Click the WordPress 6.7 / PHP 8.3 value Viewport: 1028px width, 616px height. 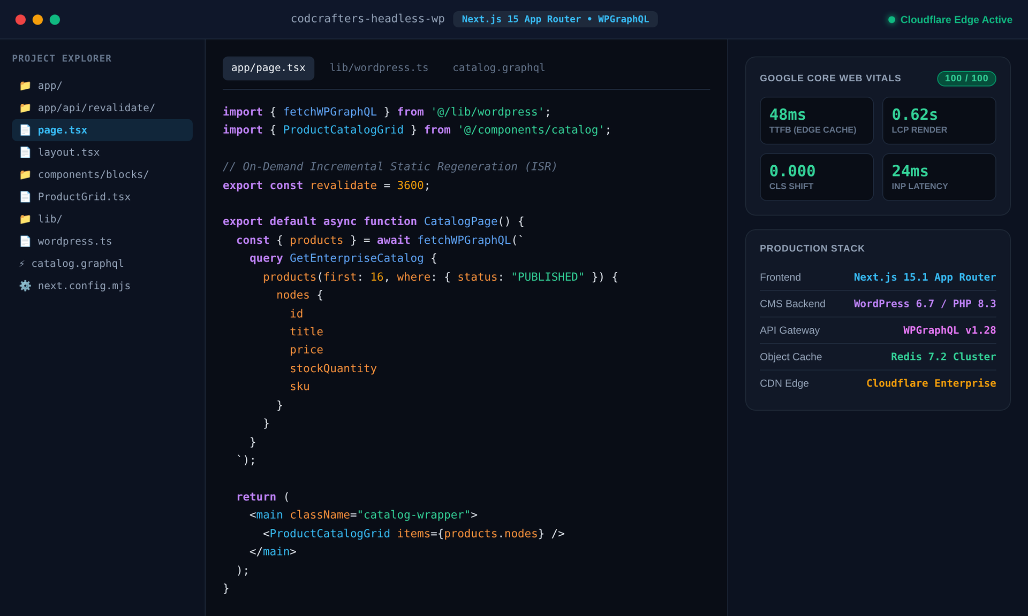click(925, 304)
